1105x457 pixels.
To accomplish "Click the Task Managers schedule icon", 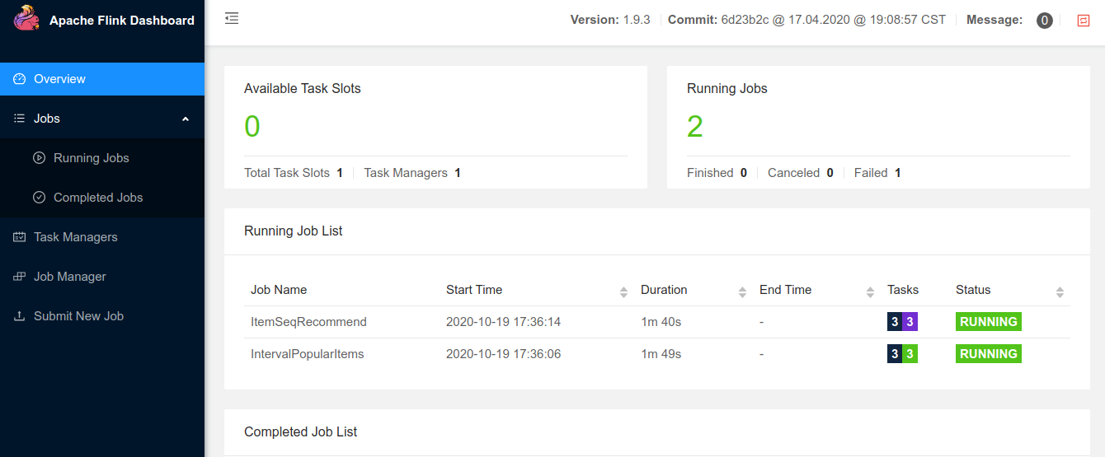I will tap(20, 237).
